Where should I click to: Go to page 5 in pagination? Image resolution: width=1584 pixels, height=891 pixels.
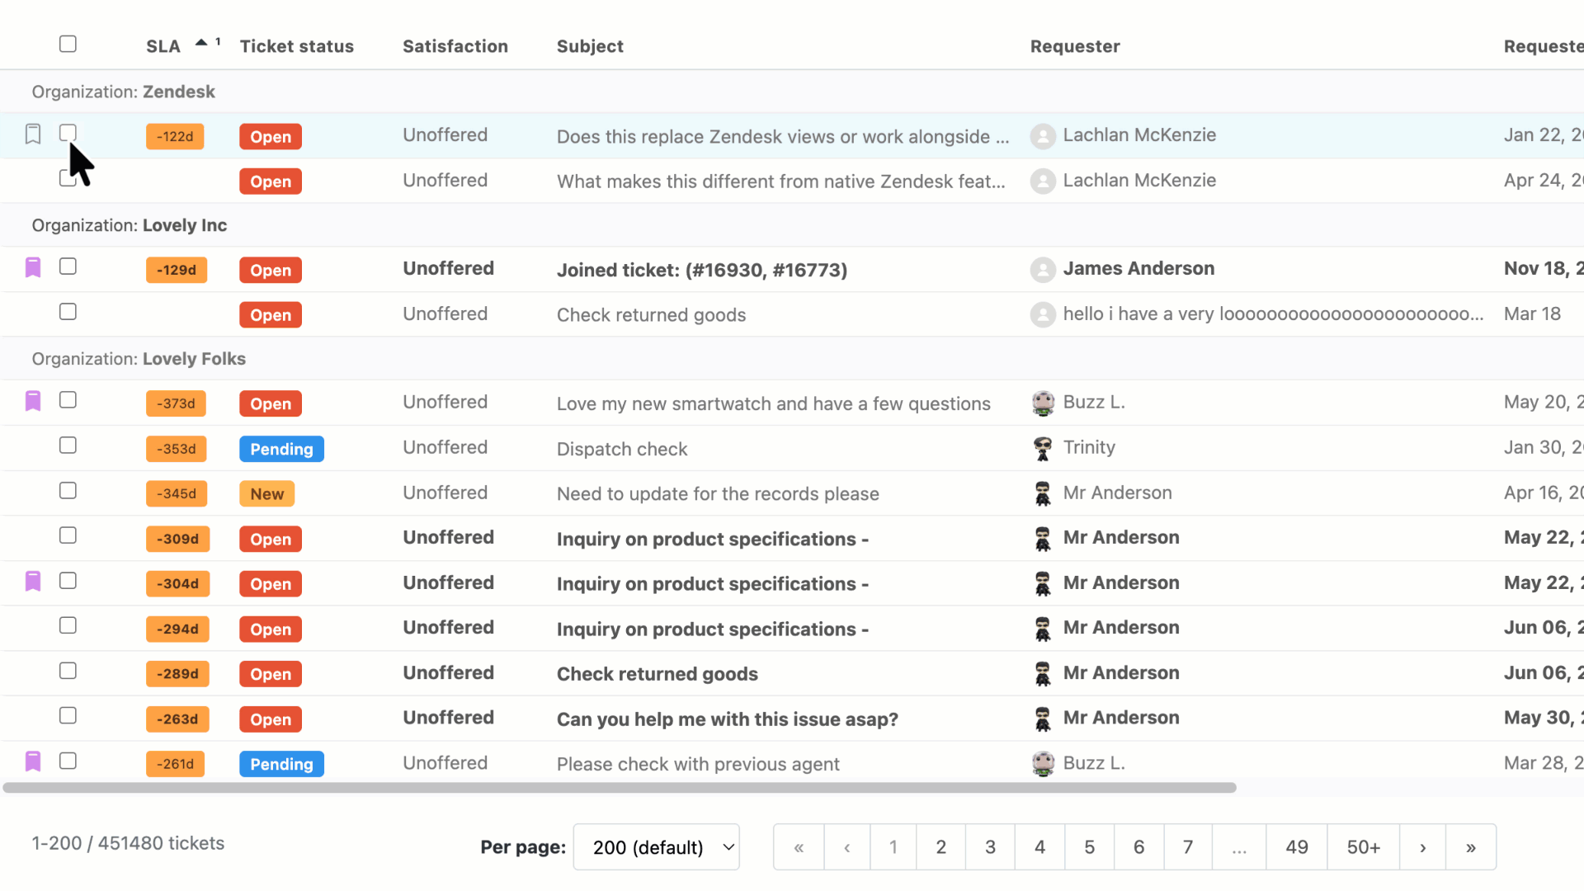tap(1089, 847)
